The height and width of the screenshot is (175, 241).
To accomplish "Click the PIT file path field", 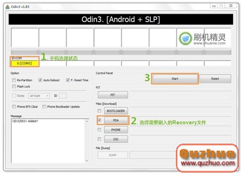I will click(180, 95).
